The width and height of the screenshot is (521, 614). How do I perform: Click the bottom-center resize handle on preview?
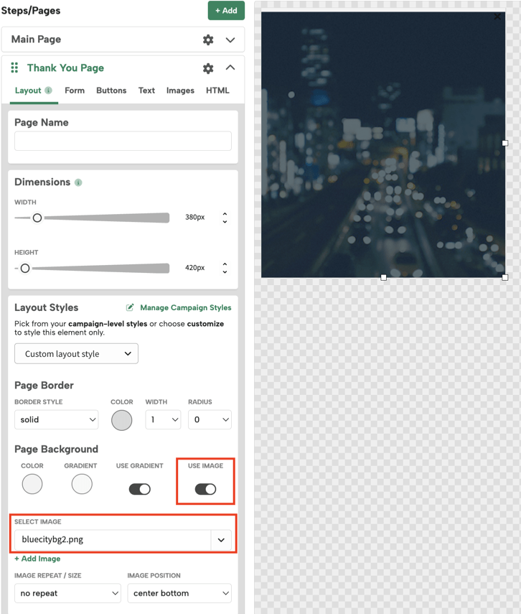[384, 277]
